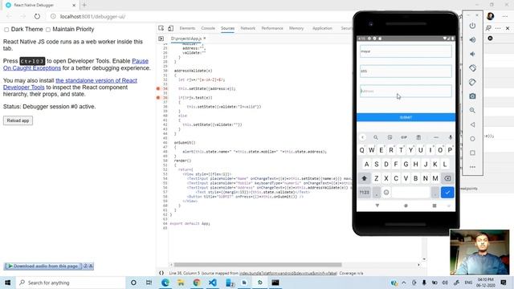Tap the emoji key on the keyboard

[x=386, y=193]
